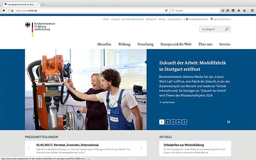Open the Aktuelles menu
This screenshot has height=160, width=256.
point(104,44)
